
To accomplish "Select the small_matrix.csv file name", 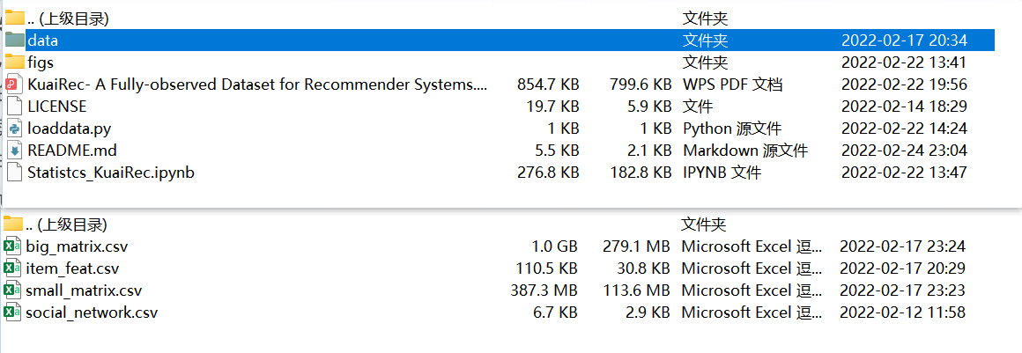I will pyautogui.click(x=84, y=291).
